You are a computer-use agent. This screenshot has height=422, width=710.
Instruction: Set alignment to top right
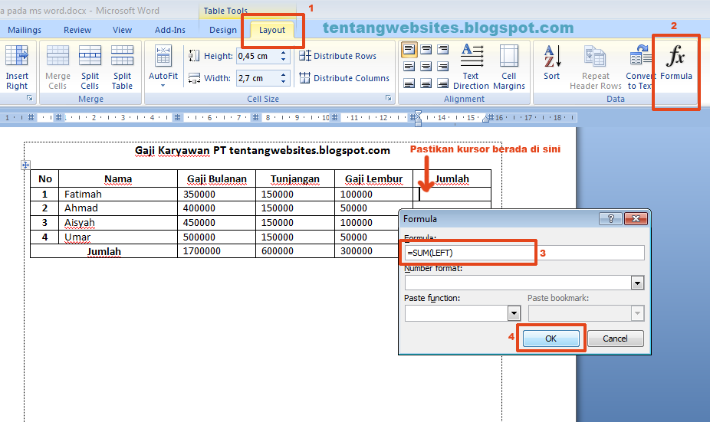click(x=442, y=49)
